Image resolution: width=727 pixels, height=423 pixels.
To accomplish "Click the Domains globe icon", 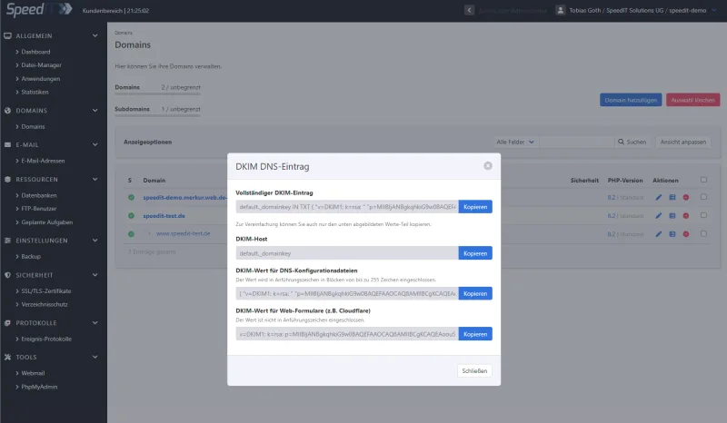I will 7,110.
